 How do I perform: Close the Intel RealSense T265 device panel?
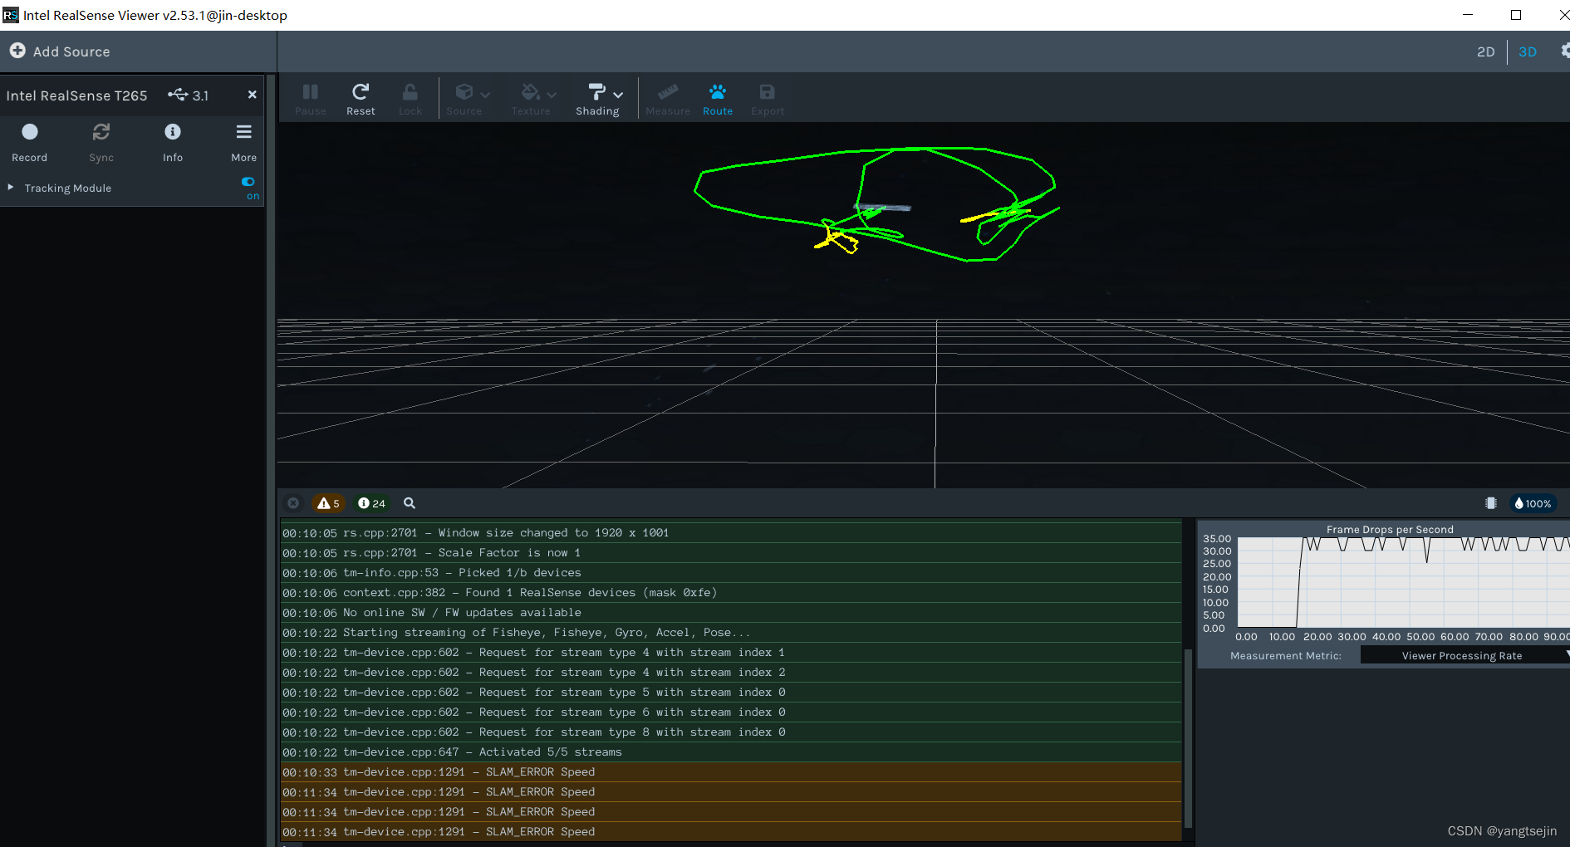pos(252,95)
